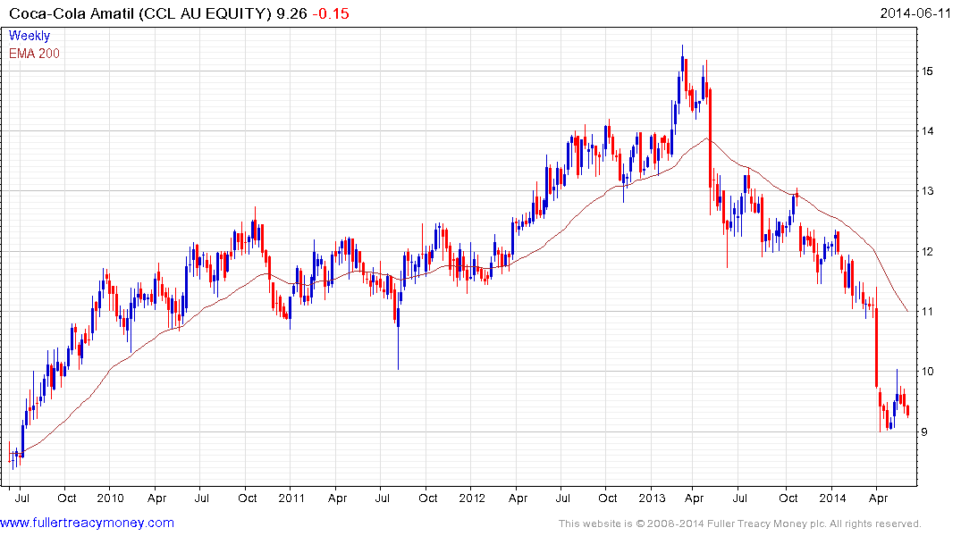Click the 2014-06-11 date label
961x536 pixels.
click(915, 13)
